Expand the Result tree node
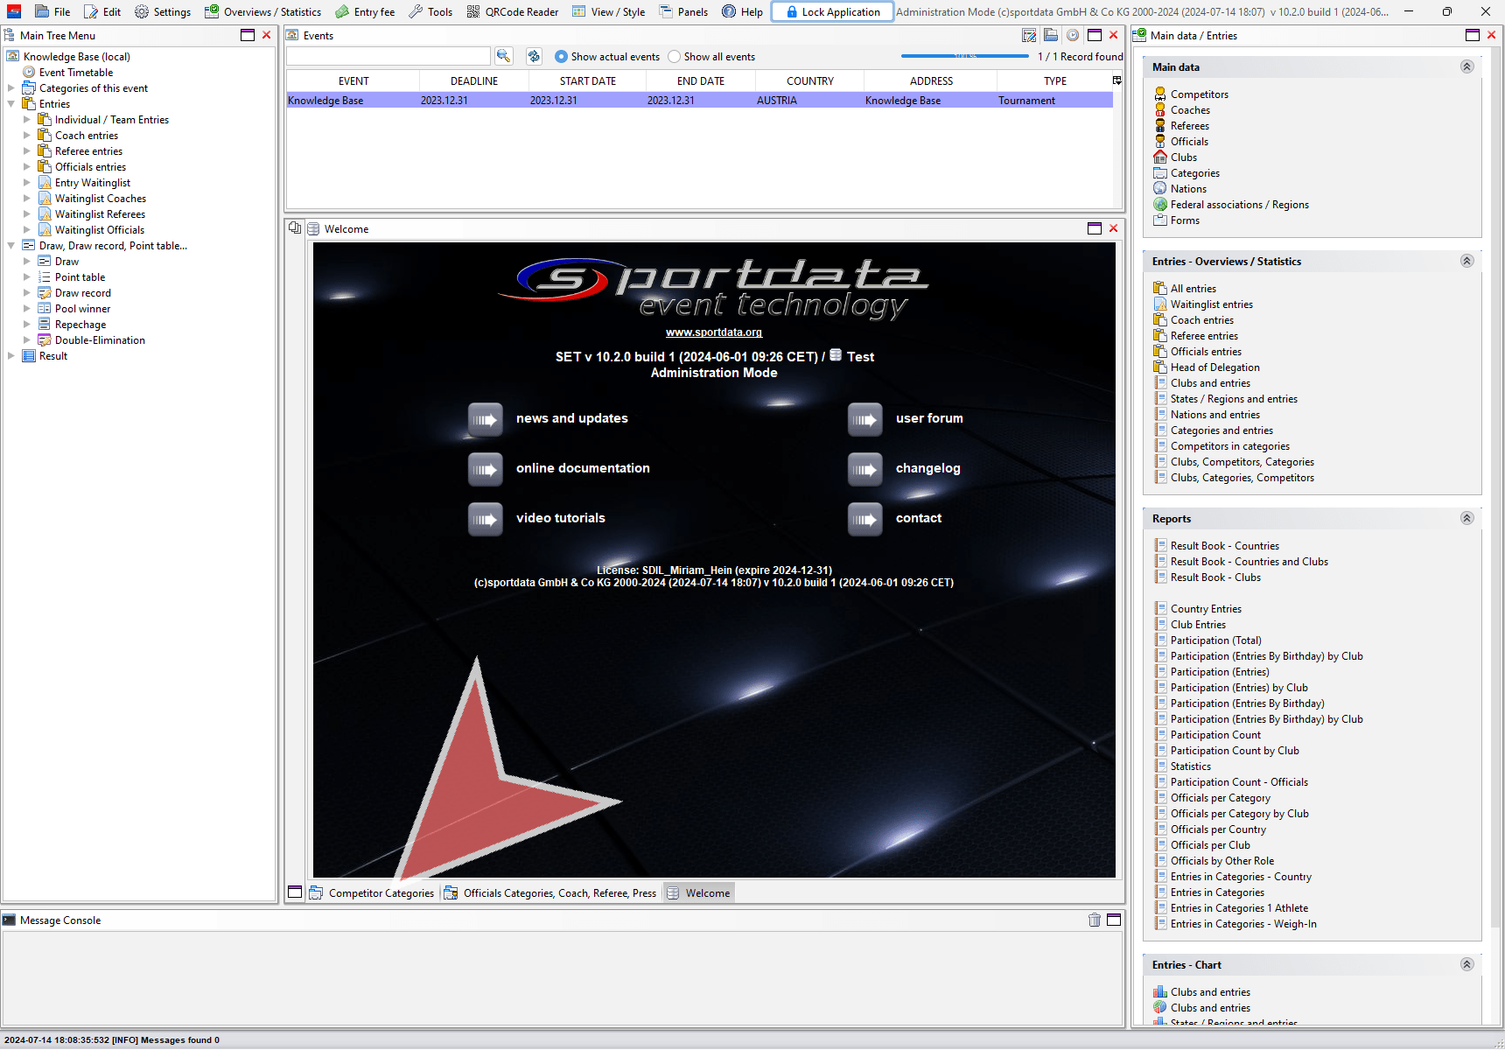The image size is (1505, 1050). (x=11, y=356)
